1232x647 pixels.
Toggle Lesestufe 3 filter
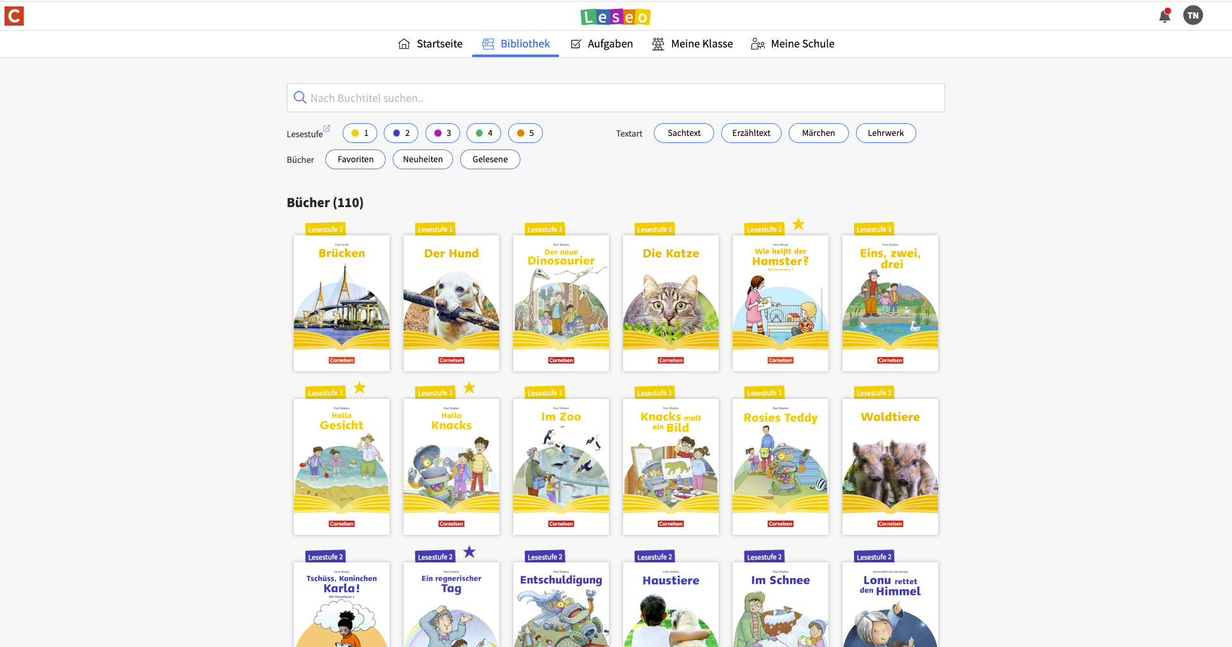click(443, 133)
